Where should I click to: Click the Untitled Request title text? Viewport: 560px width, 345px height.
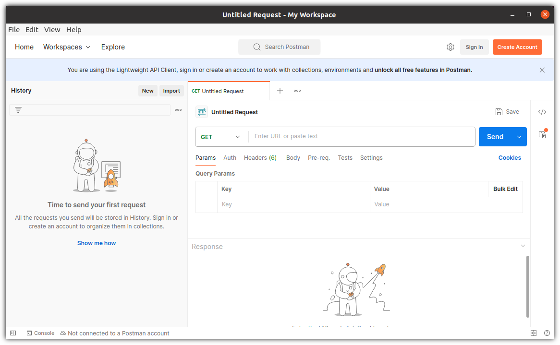click(x=234, y=112)
